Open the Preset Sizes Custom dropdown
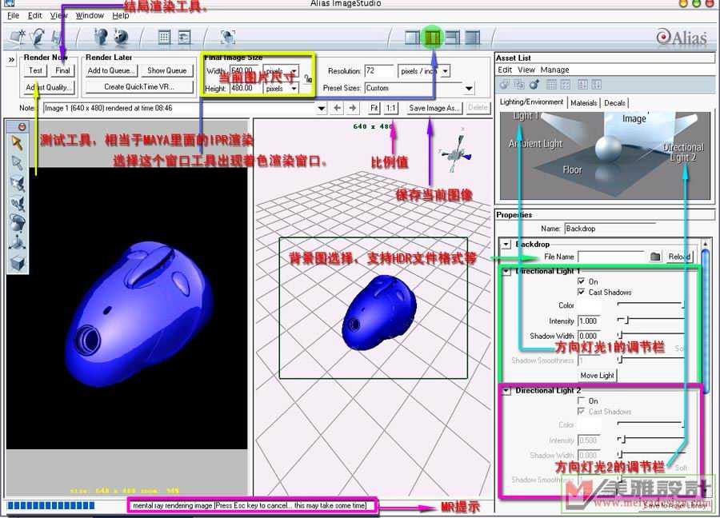This screenshot has width=720, height=518. point(469,88)
